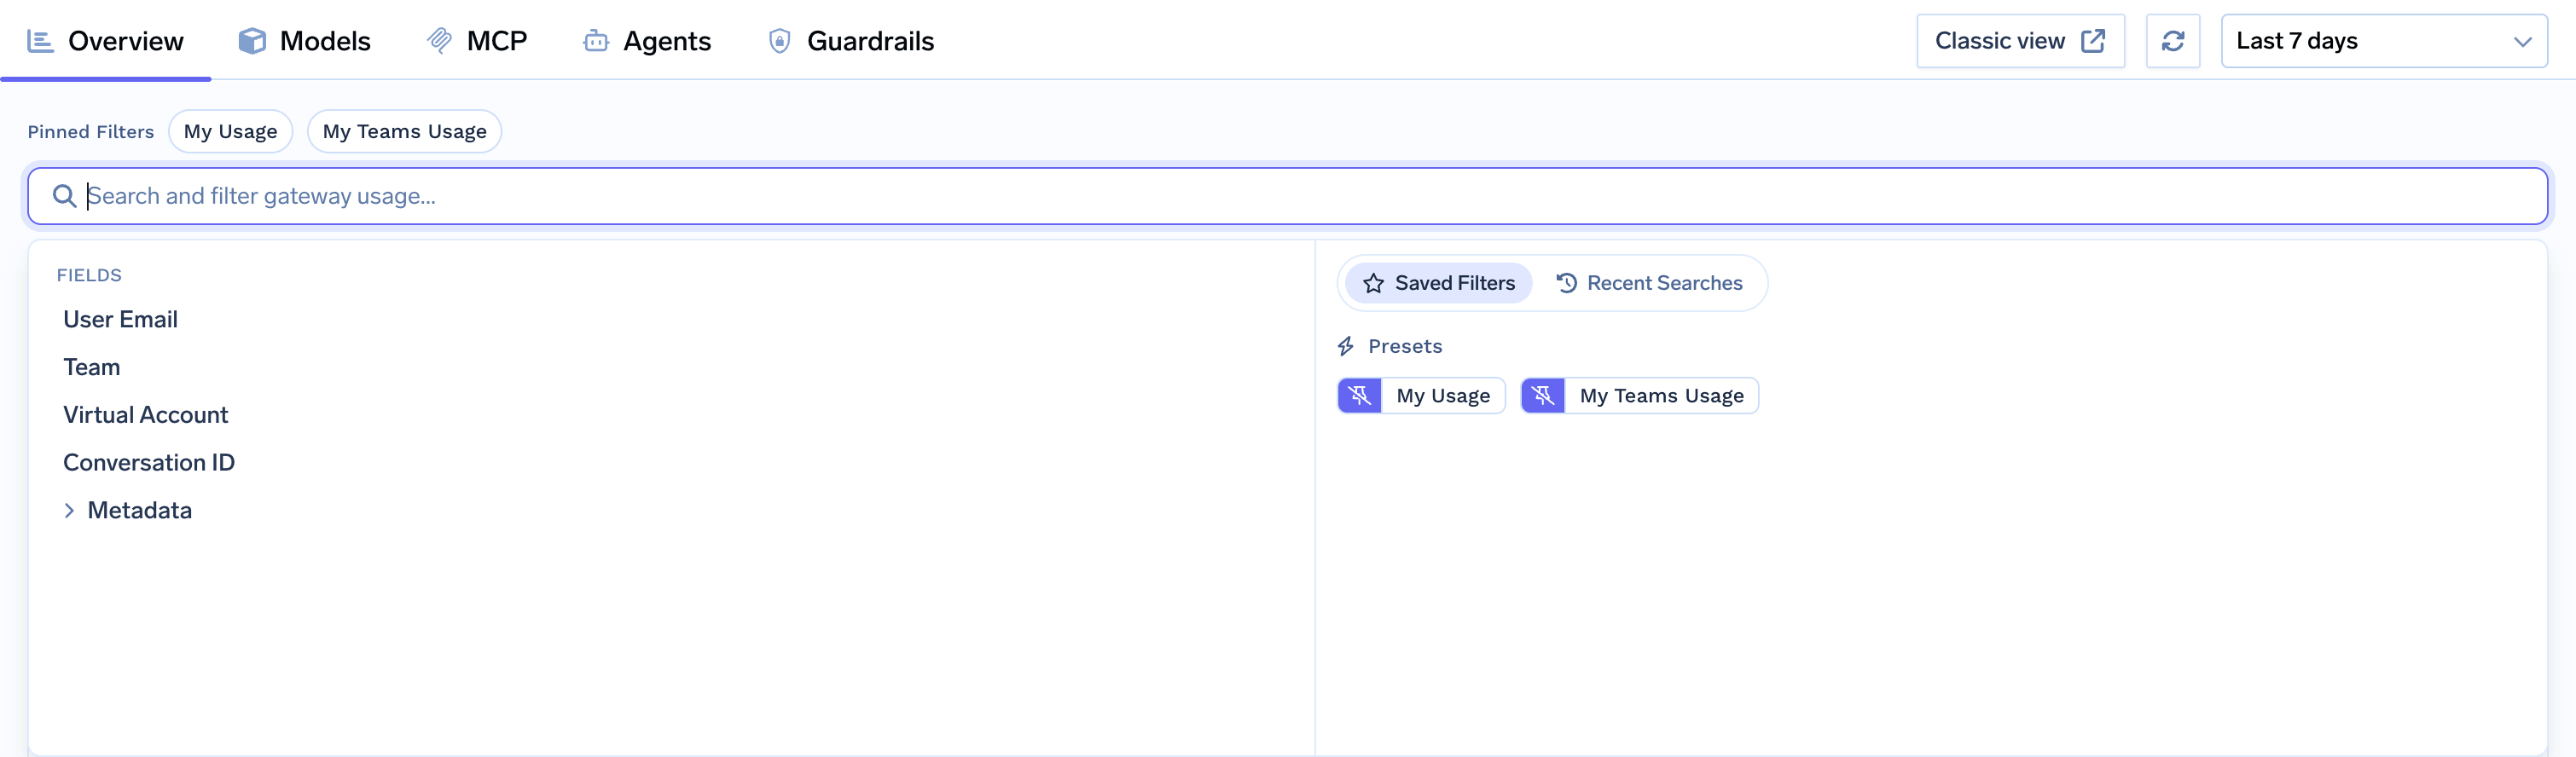Screen dimensions: 2576x757
Task: Apply pinned filter My Teams Usage
Action: click(x=405, y=132)
